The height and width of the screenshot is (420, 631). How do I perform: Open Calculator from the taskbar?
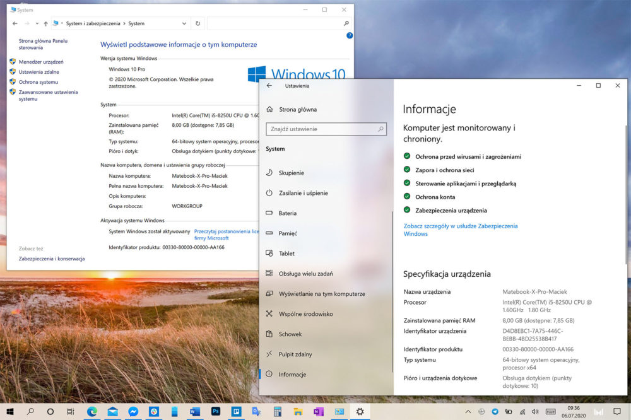pyautogui.click(x=277, y=411)
